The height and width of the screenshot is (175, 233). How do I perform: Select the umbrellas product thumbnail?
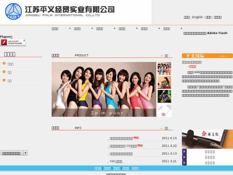click(x=164, y=110)
